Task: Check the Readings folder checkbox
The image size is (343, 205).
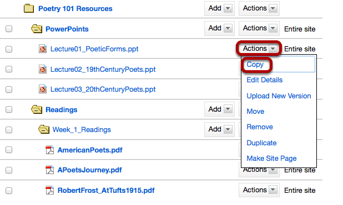Action: [x=9, y=109]
